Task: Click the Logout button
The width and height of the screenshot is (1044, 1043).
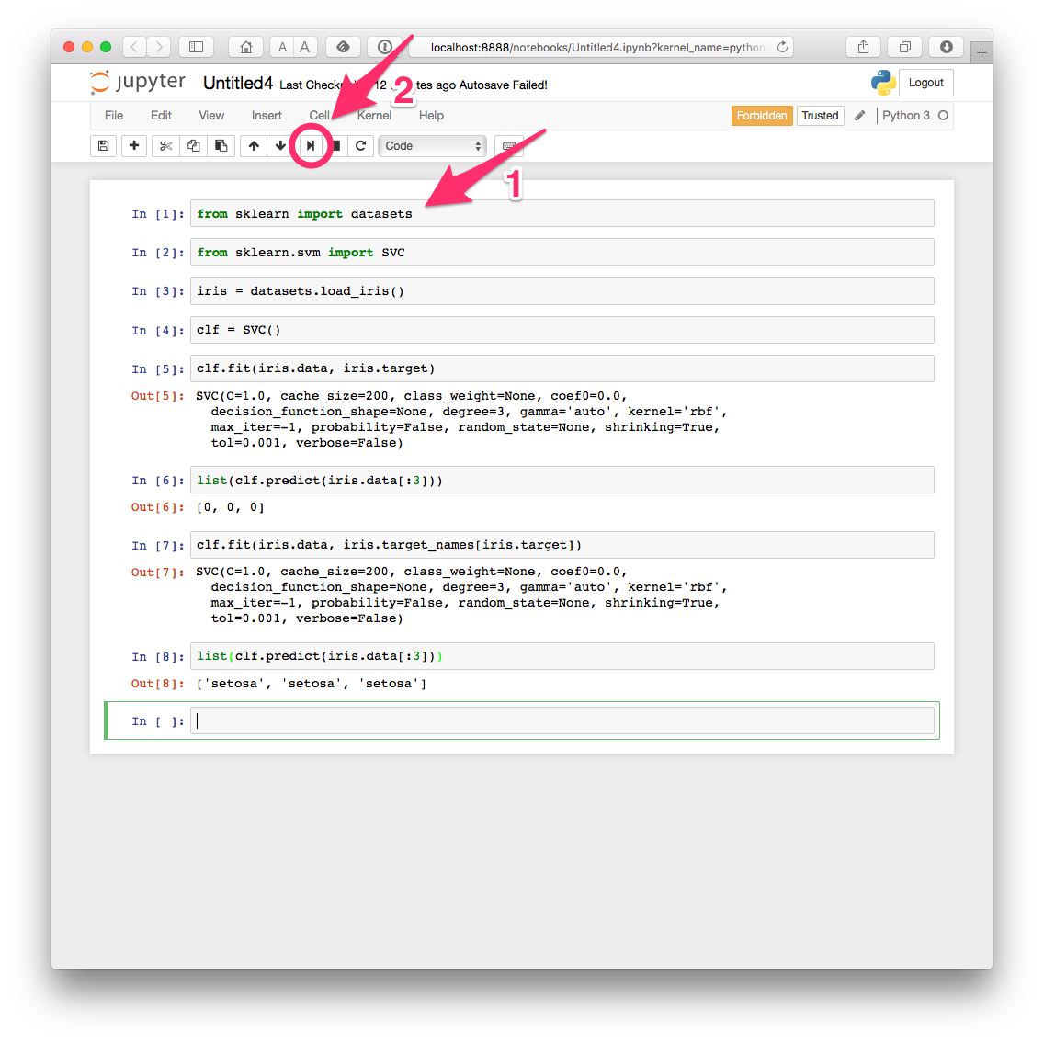Action: (x=925, y=82)
